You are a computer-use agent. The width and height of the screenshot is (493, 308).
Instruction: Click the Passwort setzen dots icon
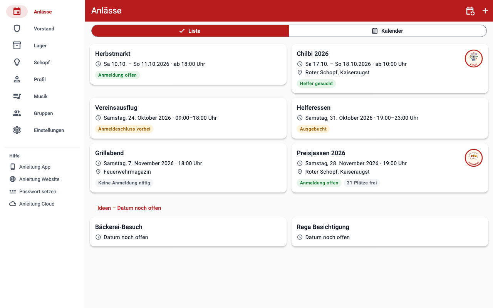click(13, 191)
